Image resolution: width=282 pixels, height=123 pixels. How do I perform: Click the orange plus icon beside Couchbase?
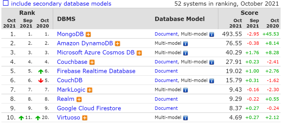[92, 62]
